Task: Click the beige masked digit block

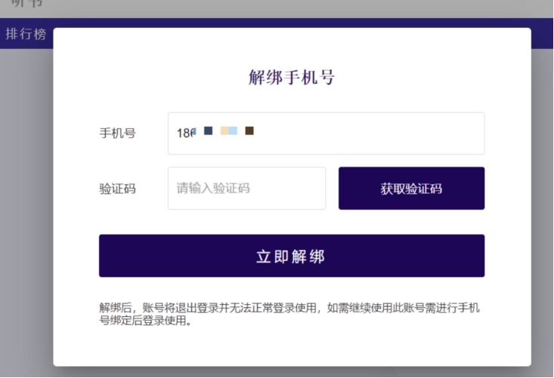Action: [x=224, y=131]
